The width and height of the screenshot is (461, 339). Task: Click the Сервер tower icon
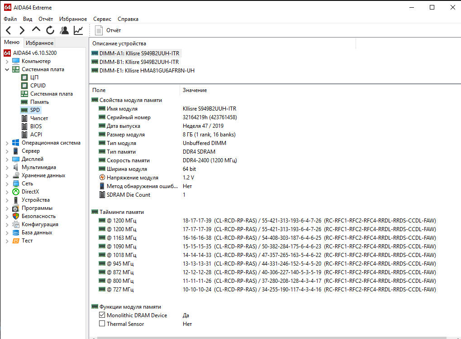pyautogui.click(x=15, y=151)
